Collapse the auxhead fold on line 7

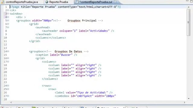coord(8,27)
